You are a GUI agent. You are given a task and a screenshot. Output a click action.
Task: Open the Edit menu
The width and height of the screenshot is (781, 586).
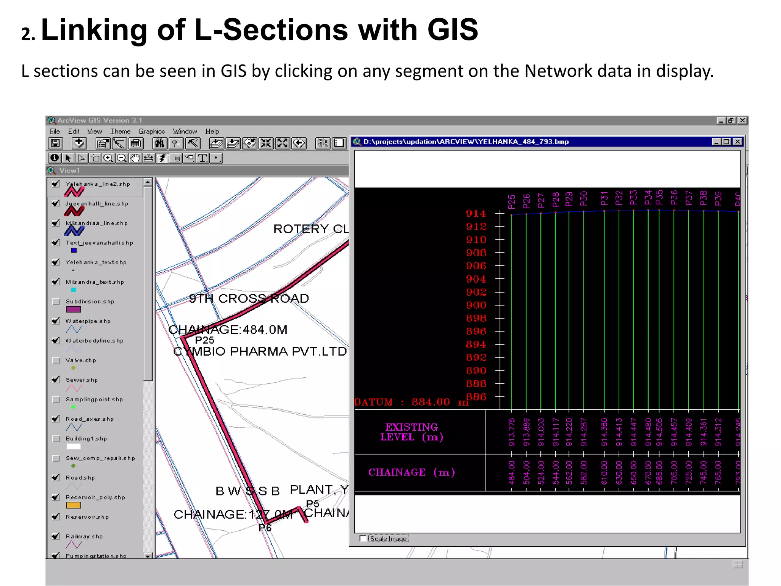tap(74, 131)
